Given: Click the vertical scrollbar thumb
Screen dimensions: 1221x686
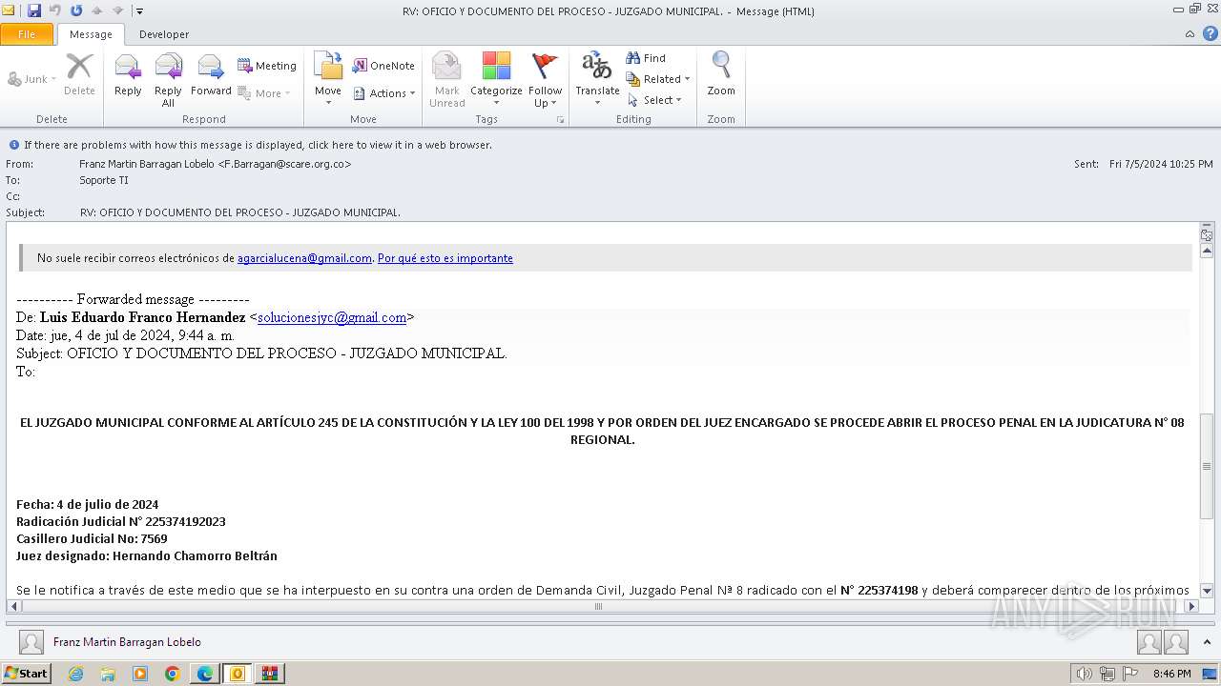Looking at the screenshot, I should [1207, 466].
